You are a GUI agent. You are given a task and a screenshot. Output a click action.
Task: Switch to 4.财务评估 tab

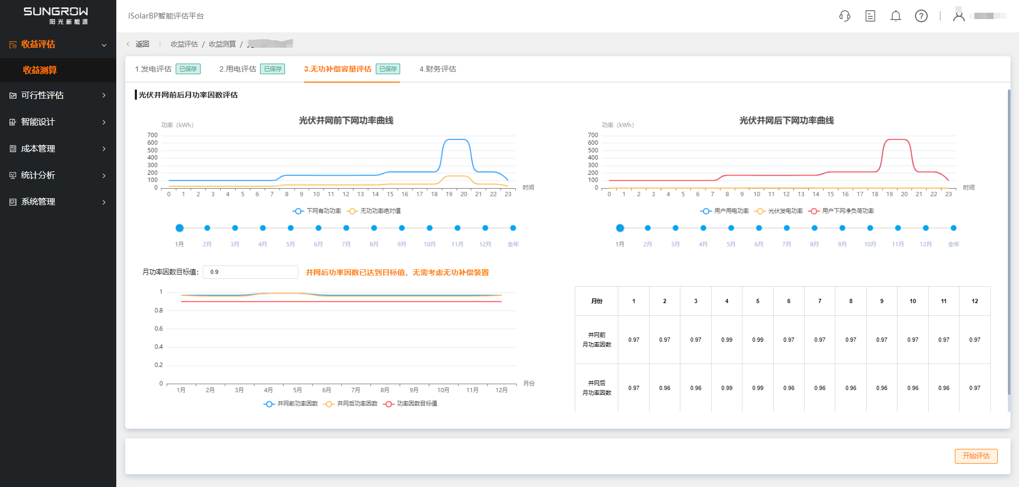(x=438, y=69)
